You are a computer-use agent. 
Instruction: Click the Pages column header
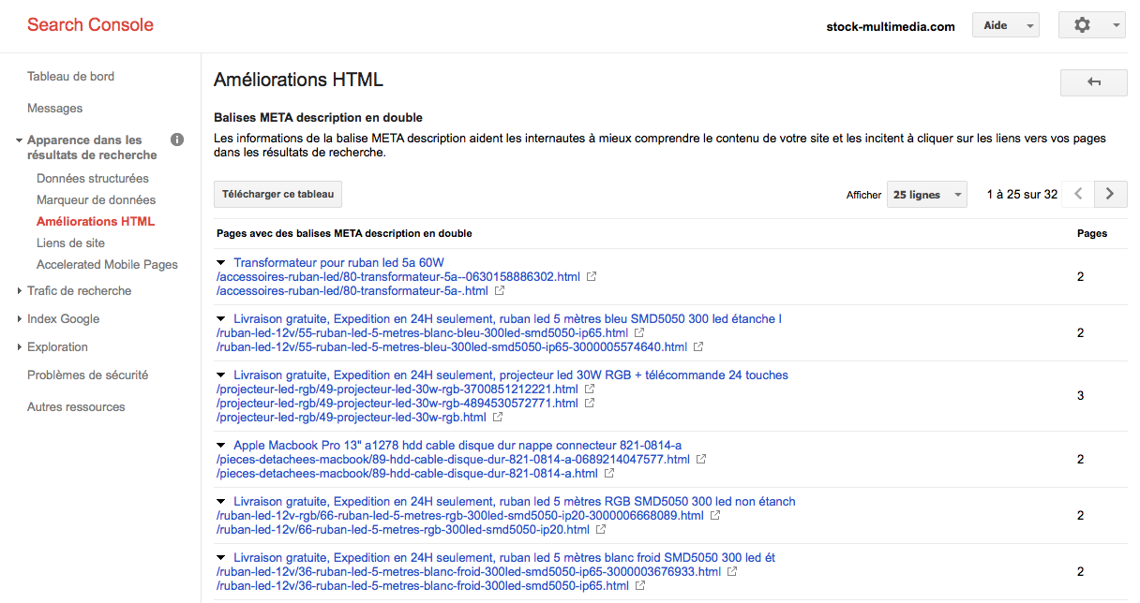(x=1092, y=233)
